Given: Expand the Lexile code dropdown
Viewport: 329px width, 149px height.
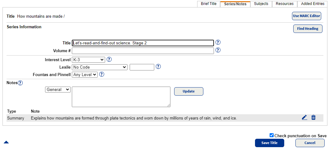Looking at the screenshot, I should (100, 67).
